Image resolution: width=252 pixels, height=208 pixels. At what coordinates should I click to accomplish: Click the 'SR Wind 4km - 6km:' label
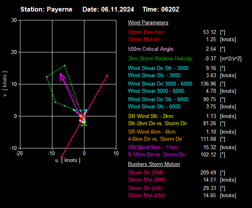click(x=152, y=132)
